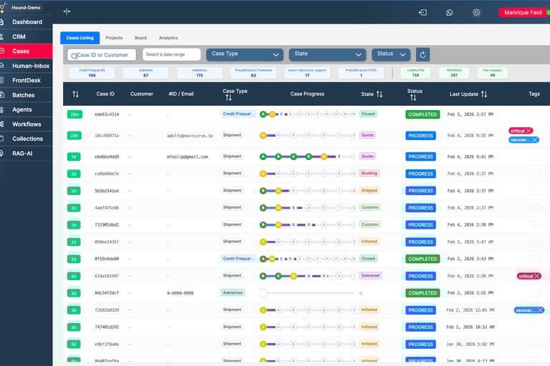
Task: Filter by Precalificacion Financiera 82 chip
Action: click(254, 73)
